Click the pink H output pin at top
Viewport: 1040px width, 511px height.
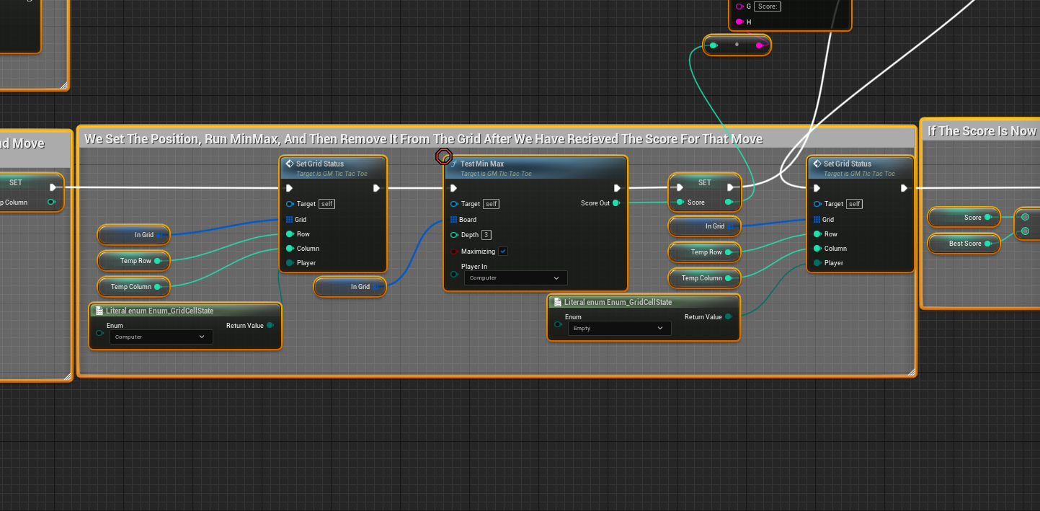tap(740, 21)
